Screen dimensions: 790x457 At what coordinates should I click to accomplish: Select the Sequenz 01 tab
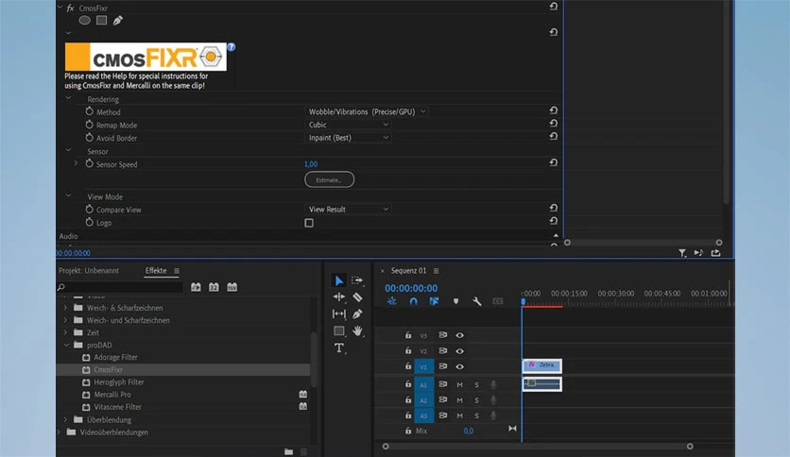click(408, 271)
